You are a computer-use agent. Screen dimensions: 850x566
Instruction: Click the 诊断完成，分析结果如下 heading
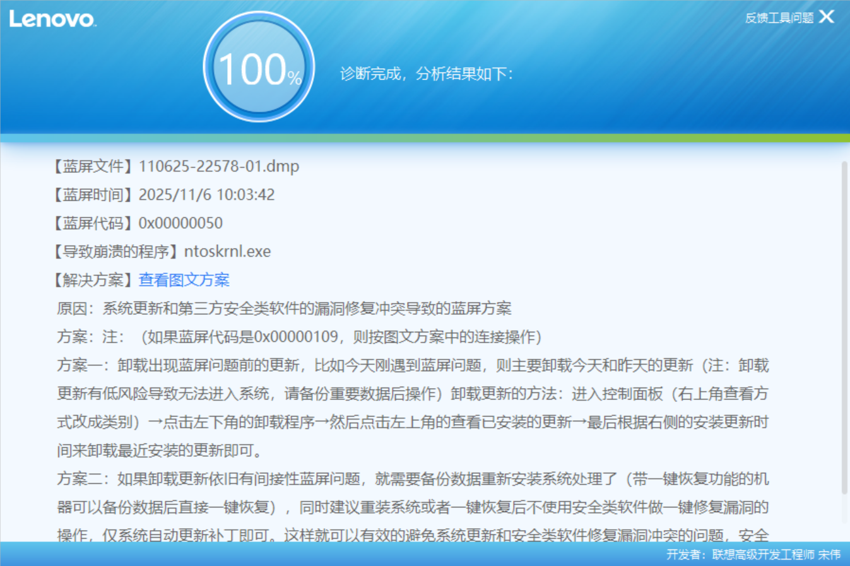coord(427,74)
